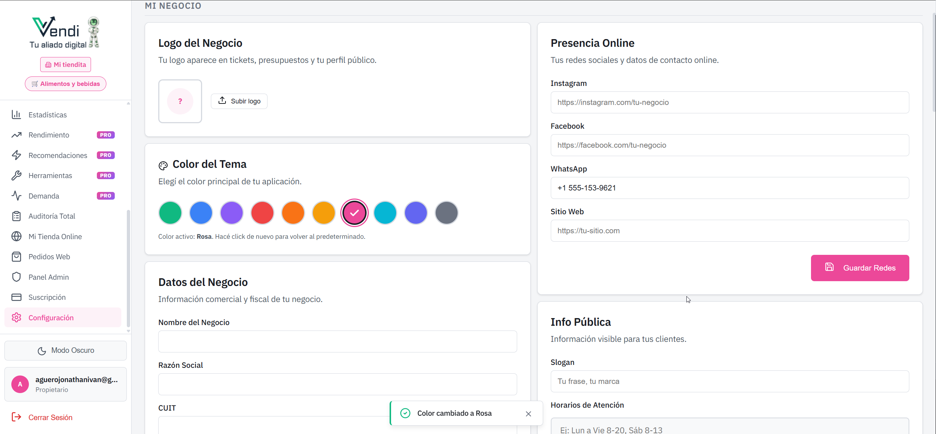This screenshot has height=434, width=936.
Task: Click the Auditoría Total clipboard icon
Action: coord(16,216)
